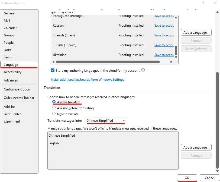Click Save to account link for Ukrainian
The image size is (220, 182).
pos(164,55)
